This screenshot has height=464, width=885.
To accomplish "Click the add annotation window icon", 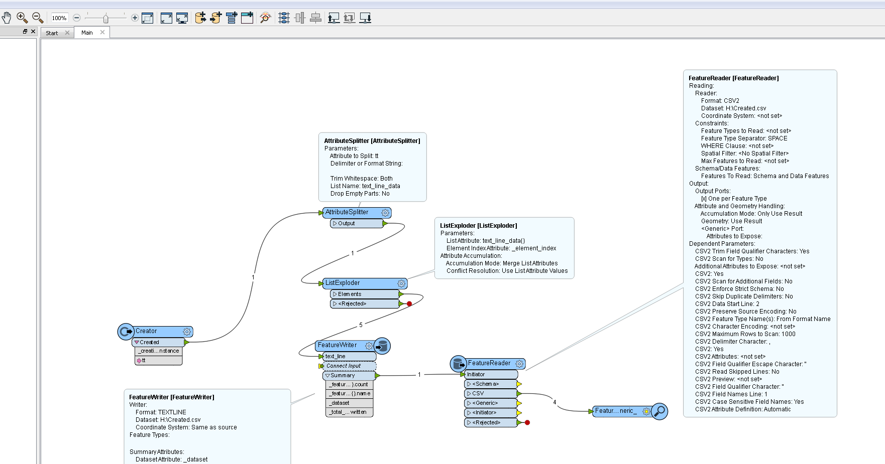I will pos(247,18).
